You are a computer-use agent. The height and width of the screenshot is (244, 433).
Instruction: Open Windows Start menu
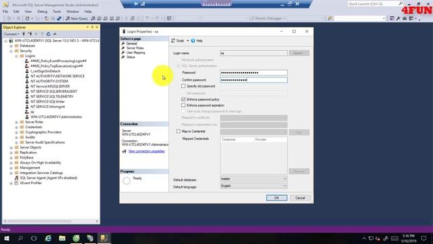click(7, 238)
